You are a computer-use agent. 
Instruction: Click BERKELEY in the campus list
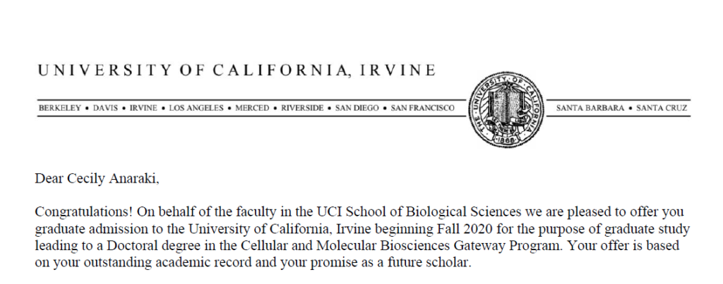pyautogui.click(x=60, y=108)
